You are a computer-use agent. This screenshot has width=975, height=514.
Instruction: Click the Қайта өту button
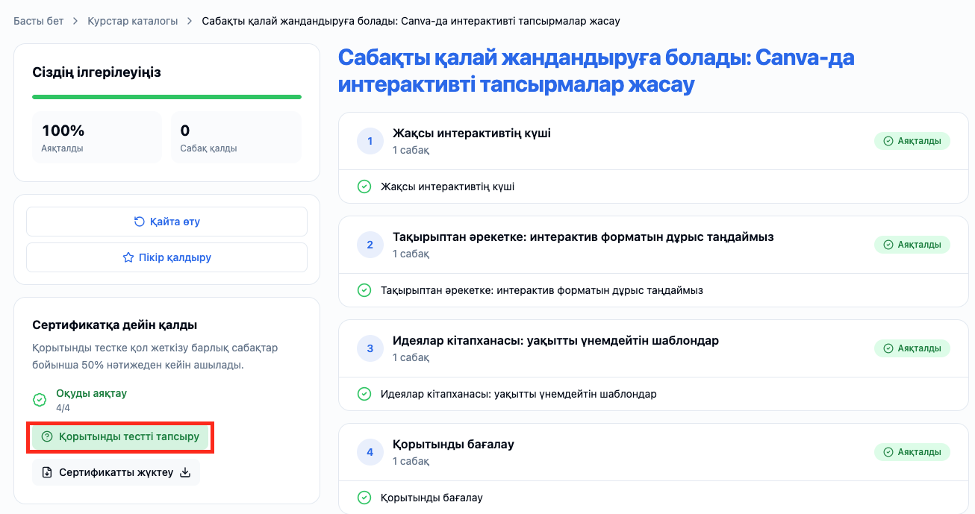pos(166,222)
